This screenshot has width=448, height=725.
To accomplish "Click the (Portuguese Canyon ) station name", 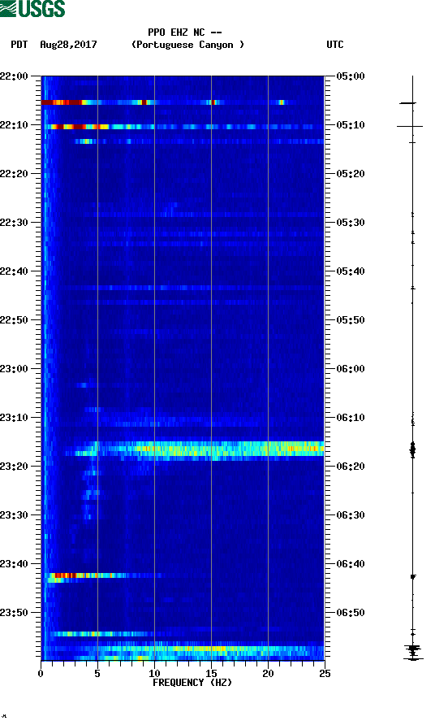I will pyautogui.click(x=188, y=45).
